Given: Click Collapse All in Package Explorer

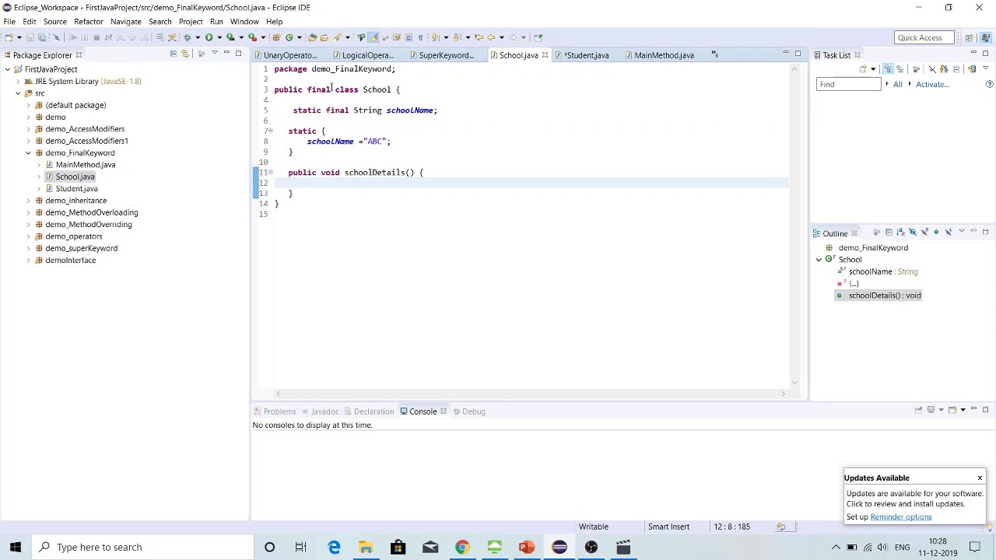Looking at the screenshot, I should pyautogui.click(x=173, y=54).
